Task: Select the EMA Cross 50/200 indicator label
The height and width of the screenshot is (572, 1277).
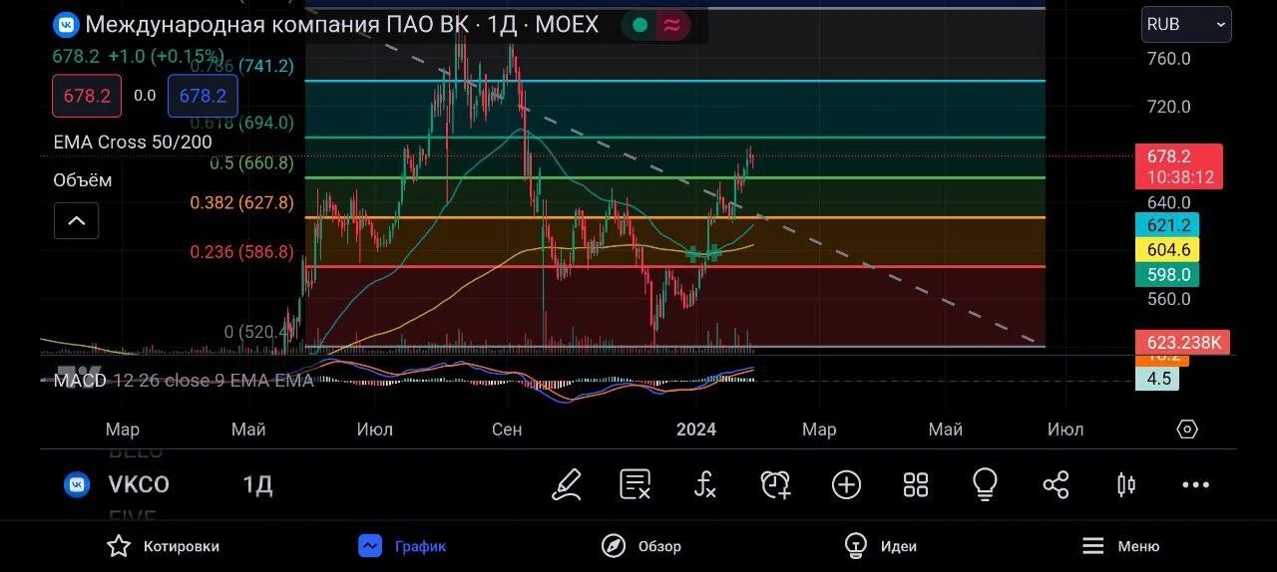Action: 133,143
